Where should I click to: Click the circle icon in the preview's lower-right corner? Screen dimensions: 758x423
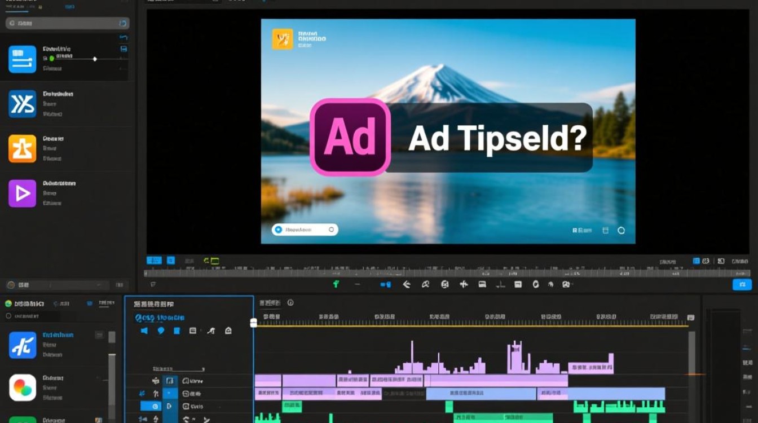tap(621, 230)
